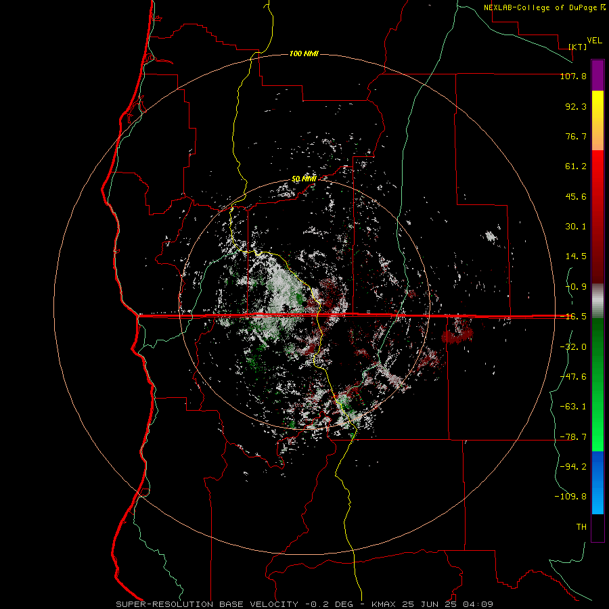Image resolution: width=609 pixels, height=609 pixels.
Task: Select the 45.6 legend value
Action: [576, 196]
